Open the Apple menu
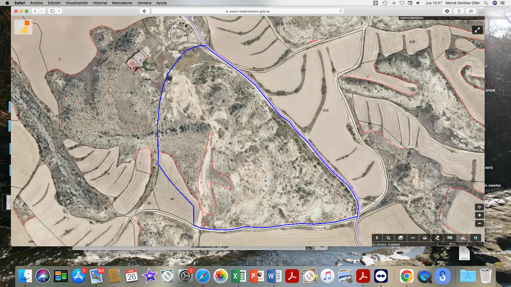This screenshot has width=511, height=287. [7, 3]
